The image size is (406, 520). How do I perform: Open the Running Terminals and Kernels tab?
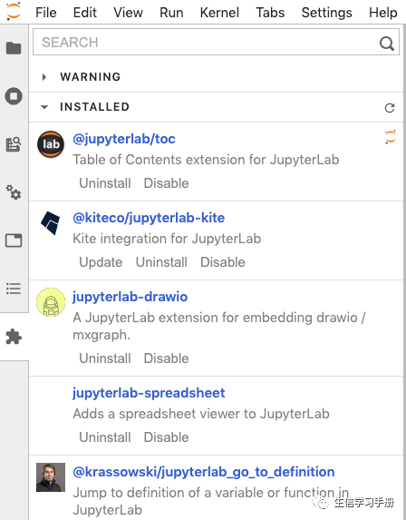[14, 96]
